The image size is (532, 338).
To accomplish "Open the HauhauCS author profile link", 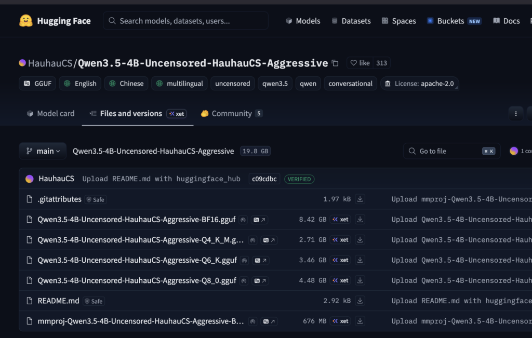I will pyautogui.click(x=49, y=63).
